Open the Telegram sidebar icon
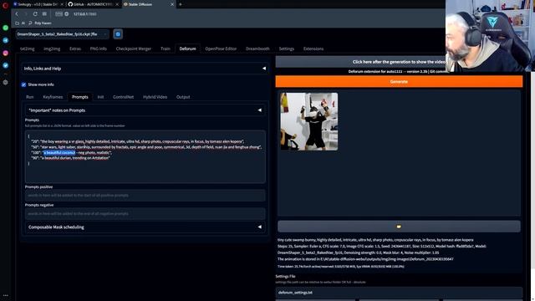Screen dimensions: 535x301 6,40
